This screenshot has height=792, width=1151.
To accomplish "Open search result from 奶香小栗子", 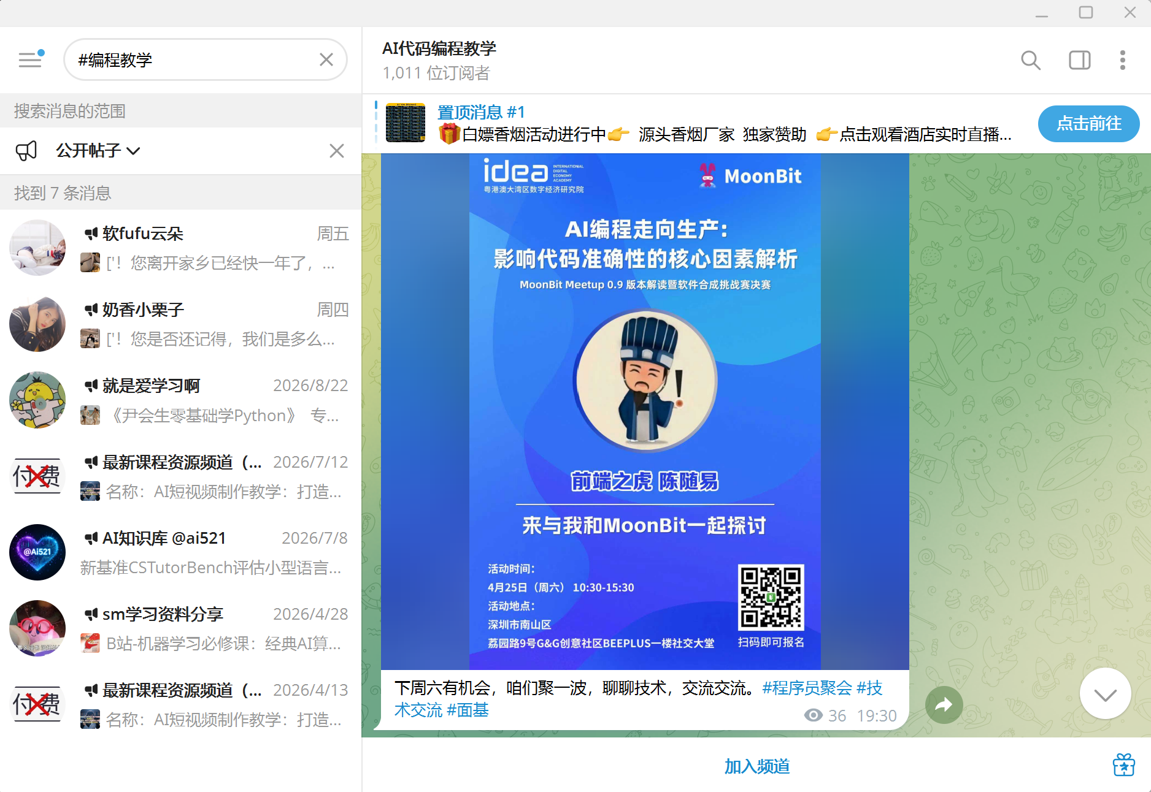I will pyautogui.click(x=180, y=324).
